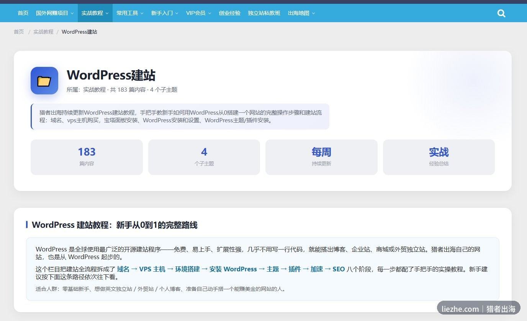
Task: Click the 所属：实战教程 subtitle line
Action: (122, 90)
